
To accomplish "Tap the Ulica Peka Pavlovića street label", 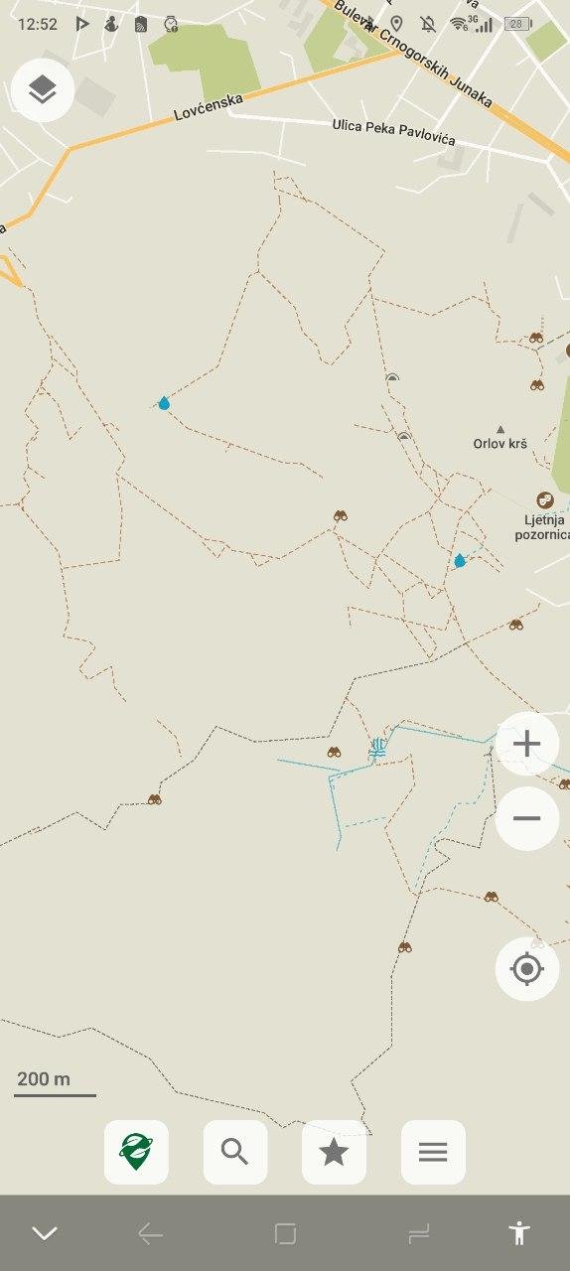I will 393,132.
